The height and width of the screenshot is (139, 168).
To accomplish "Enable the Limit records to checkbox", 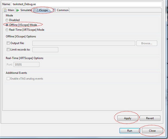I will click(8, 49).
